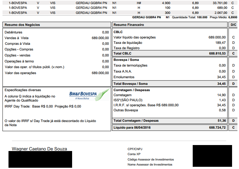
Task: Select the Resumo Financeiro header
Action: (x=128, y=25)
